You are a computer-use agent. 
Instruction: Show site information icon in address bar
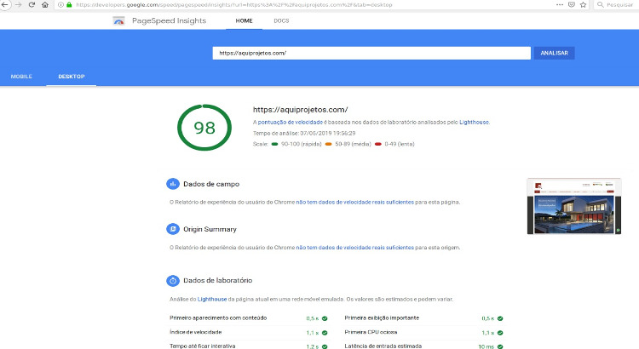[x=60, y=5]
